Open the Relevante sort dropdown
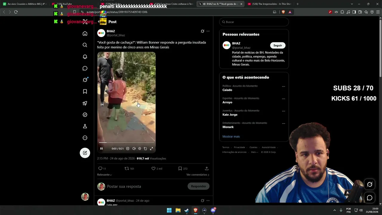 coord(104,175)
